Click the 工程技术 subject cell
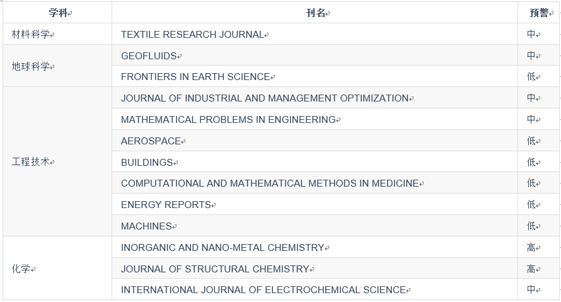 pyautogui.click(x=31, y=162)
